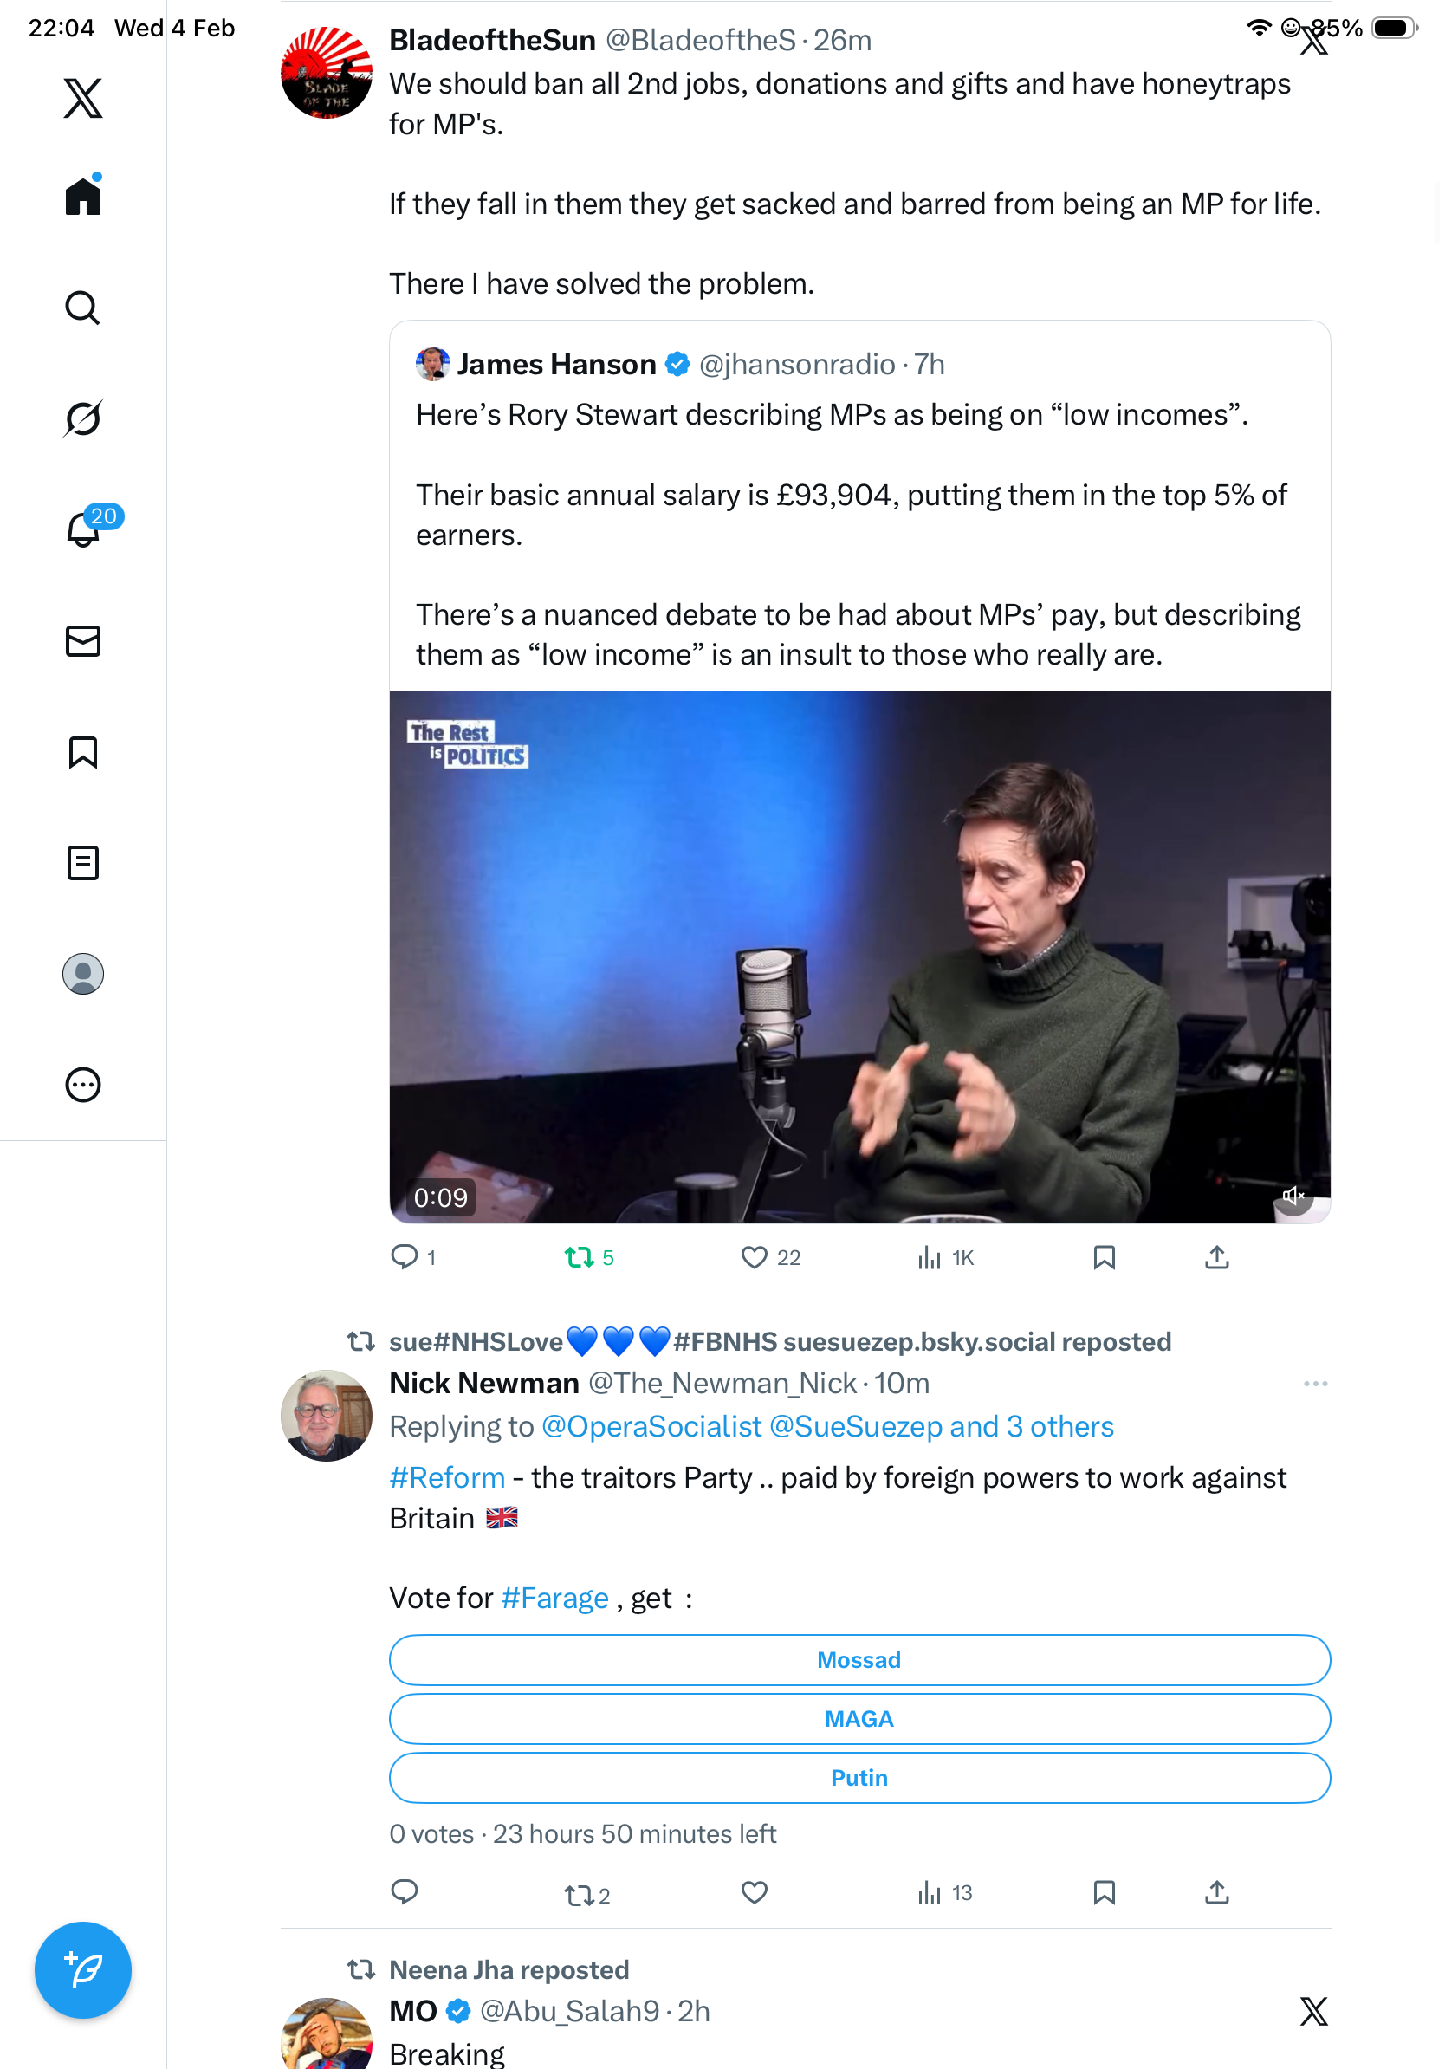
Task: Open more options on Nick Newman's post
Action: (1315, 1385)
